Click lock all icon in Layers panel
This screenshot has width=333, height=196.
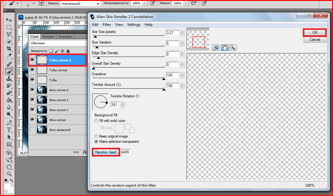(68, 51)
